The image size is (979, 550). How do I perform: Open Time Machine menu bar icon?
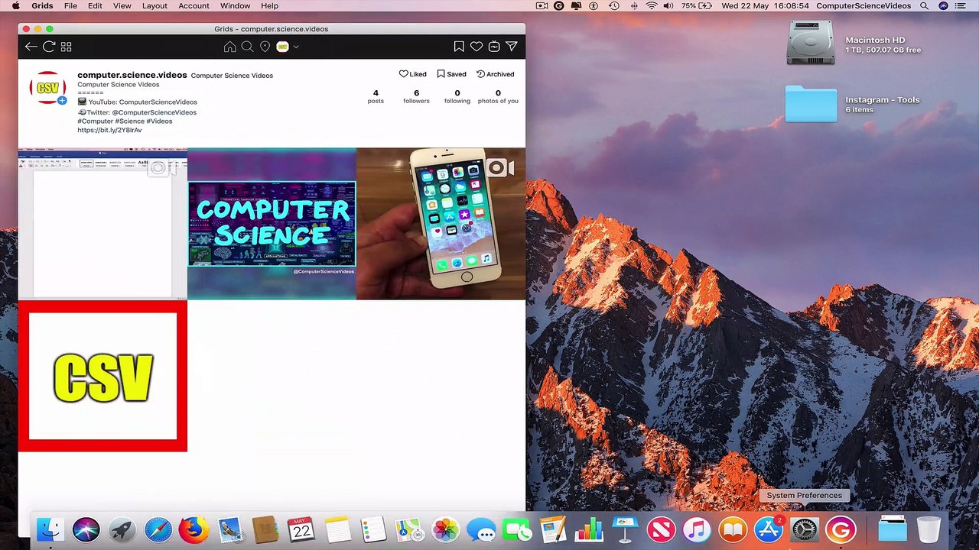point(613,6)
